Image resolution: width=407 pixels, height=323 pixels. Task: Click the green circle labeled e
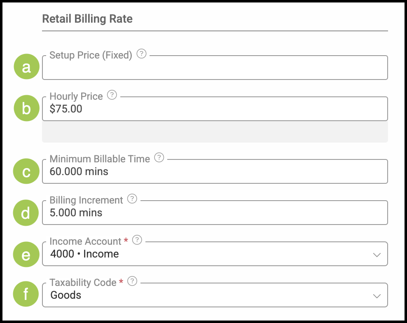click(26, 254)
